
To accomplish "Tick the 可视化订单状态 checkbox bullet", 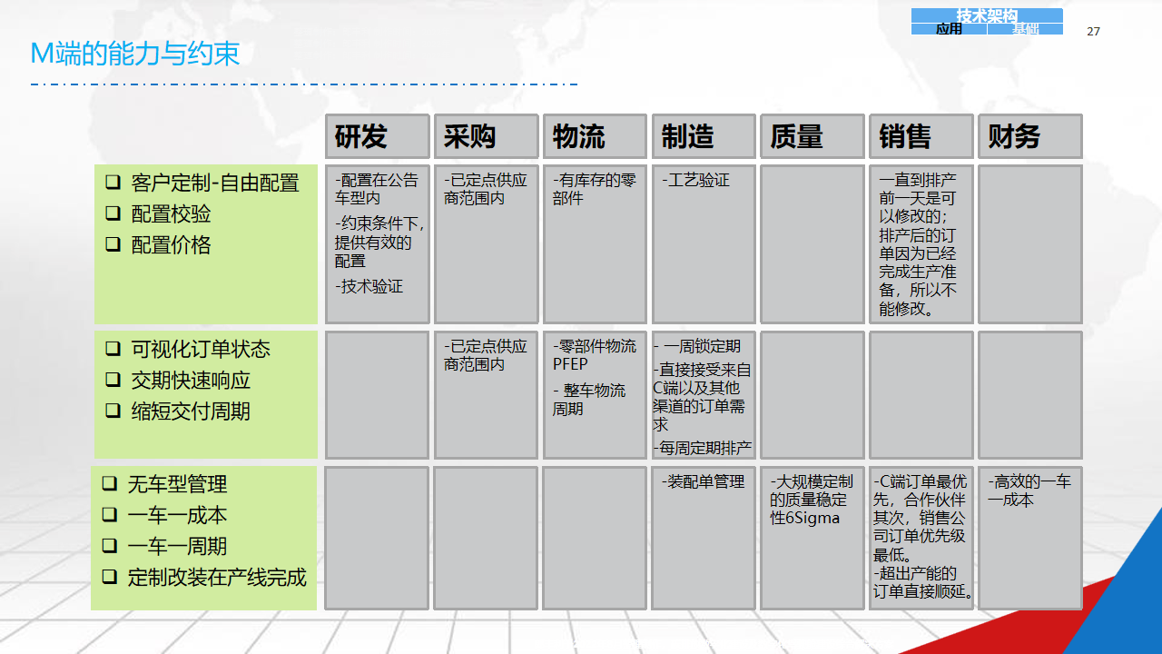I will (x=113, y=349).
